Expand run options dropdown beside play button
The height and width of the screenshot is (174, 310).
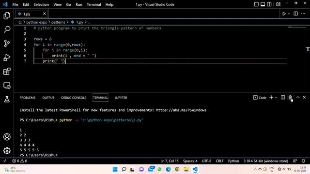click(x=289, y=14)
